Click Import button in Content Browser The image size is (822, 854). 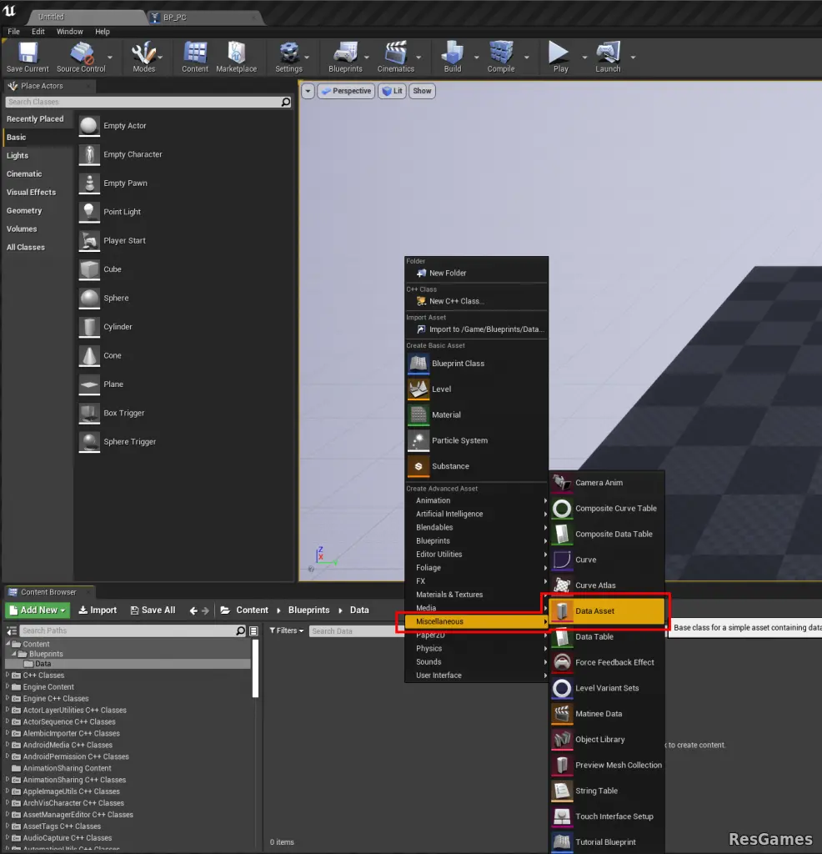click(98, 610)
